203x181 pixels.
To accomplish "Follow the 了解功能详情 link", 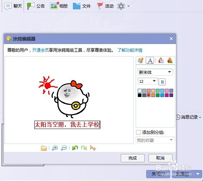I will click(130, 50).
